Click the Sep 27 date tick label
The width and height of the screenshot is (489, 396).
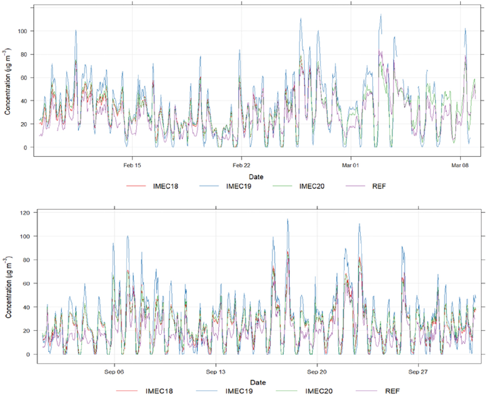click(x=418, y=372)
